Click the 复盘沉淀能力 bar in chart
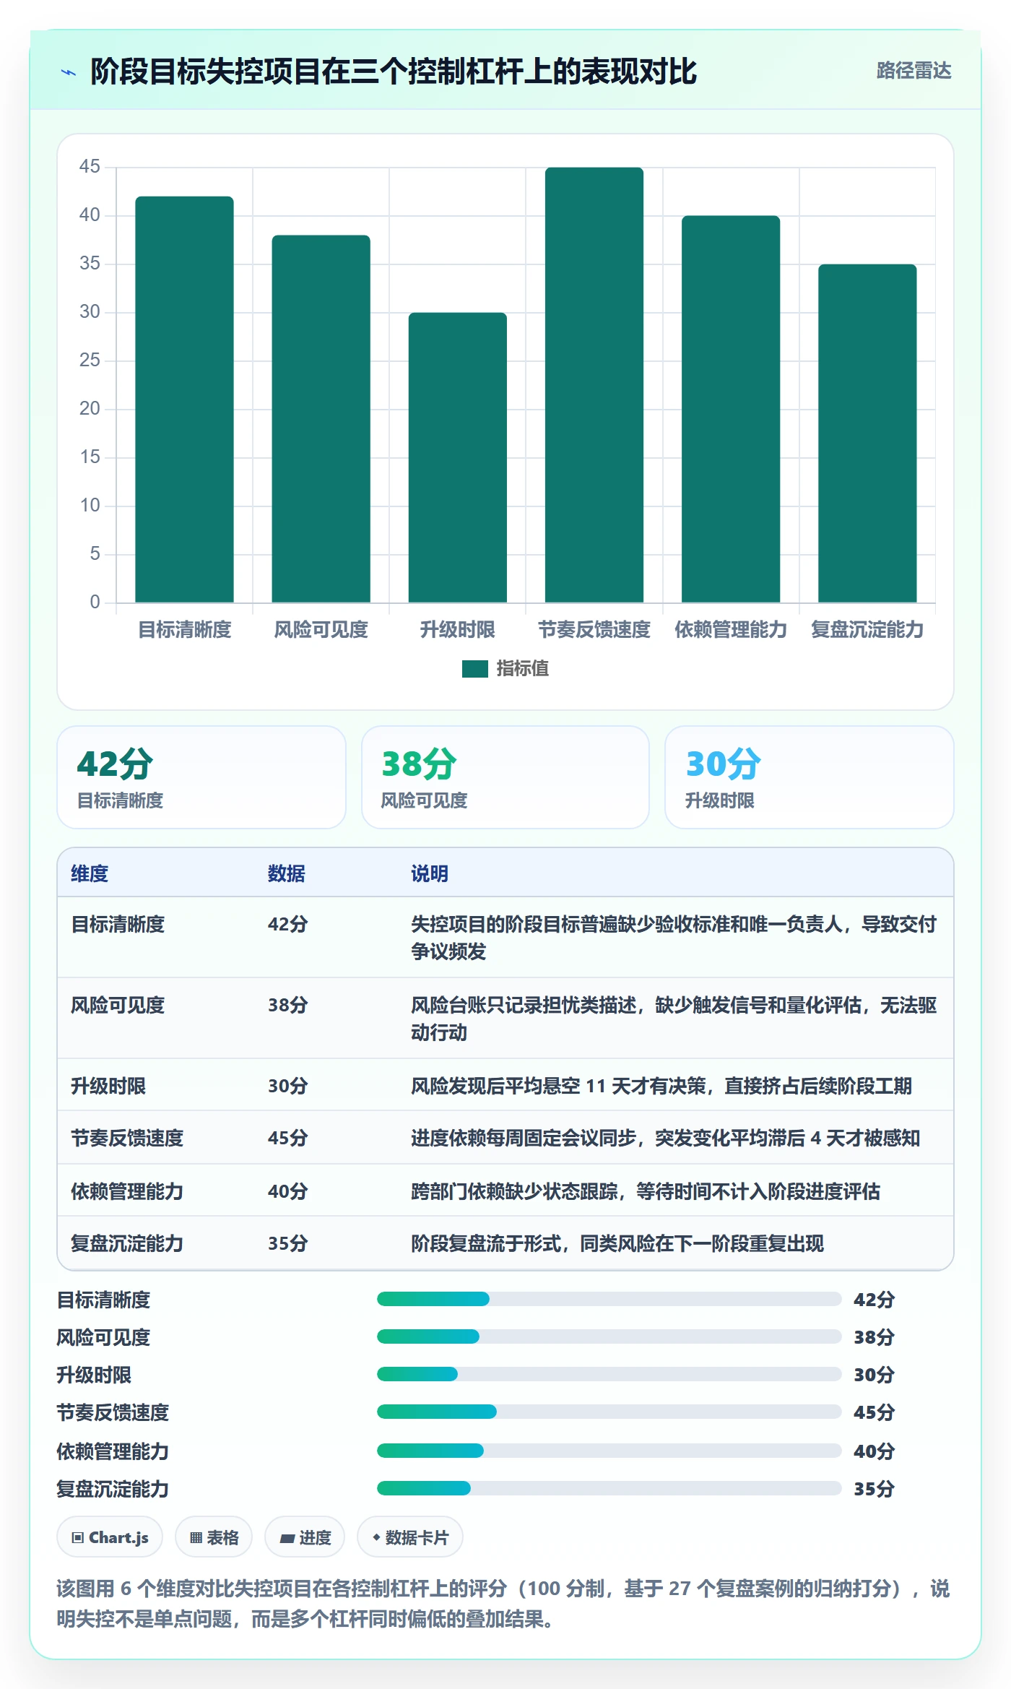The height and width of the screenshot is (1689, 1011). [x=867, y=433]
